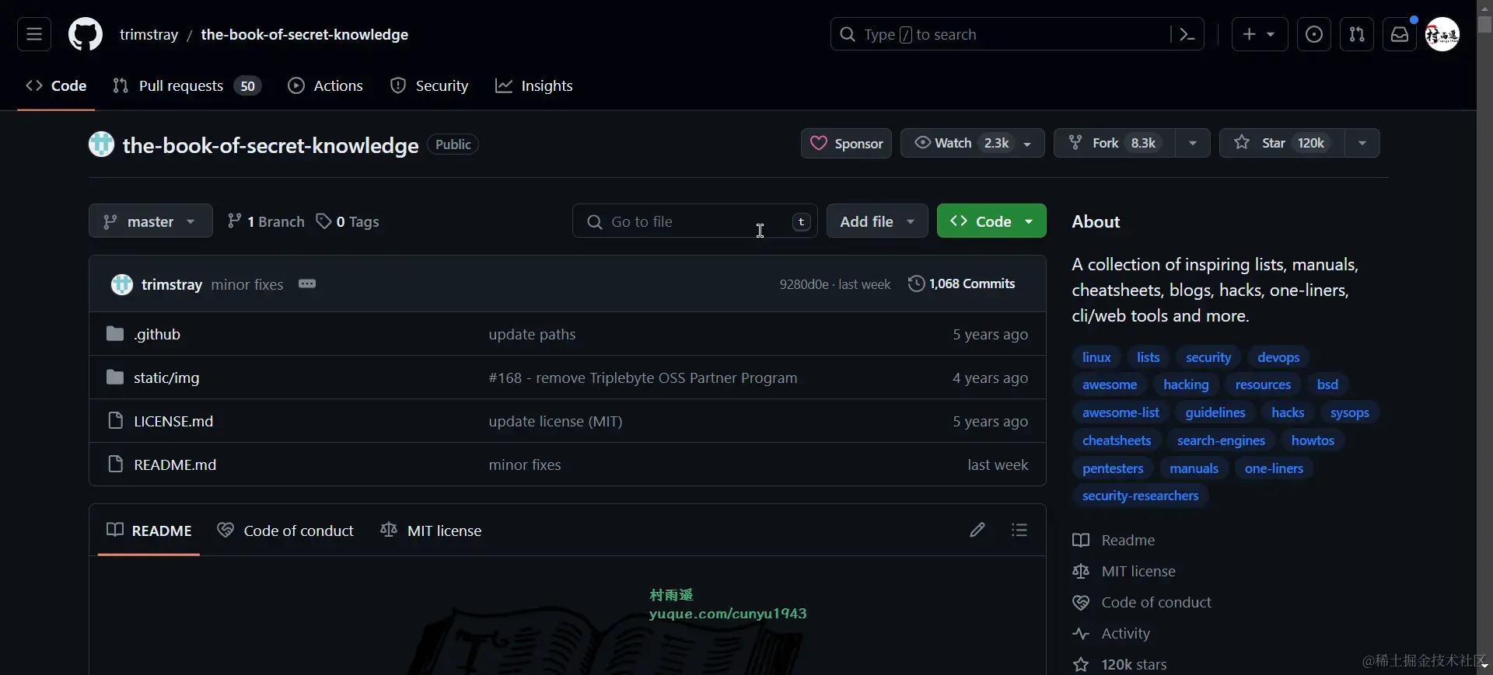Click the trimstray owner breadcrumb link
The image size is (1493, 675).
149,34
